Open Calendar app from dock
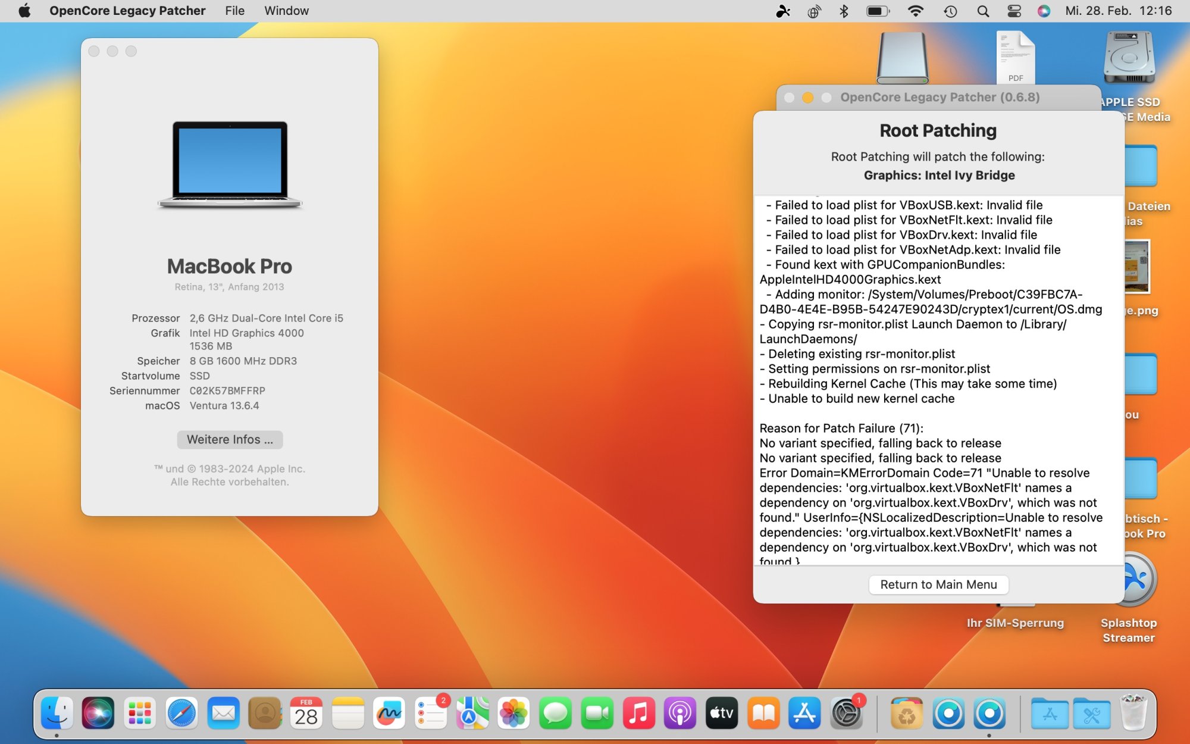This screenshot has height=744, width=1190. pyautogui.click(x=306, y=713)
